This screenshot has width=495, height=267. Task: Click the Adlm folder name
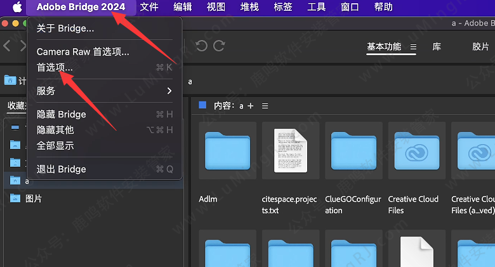[208, 199]
